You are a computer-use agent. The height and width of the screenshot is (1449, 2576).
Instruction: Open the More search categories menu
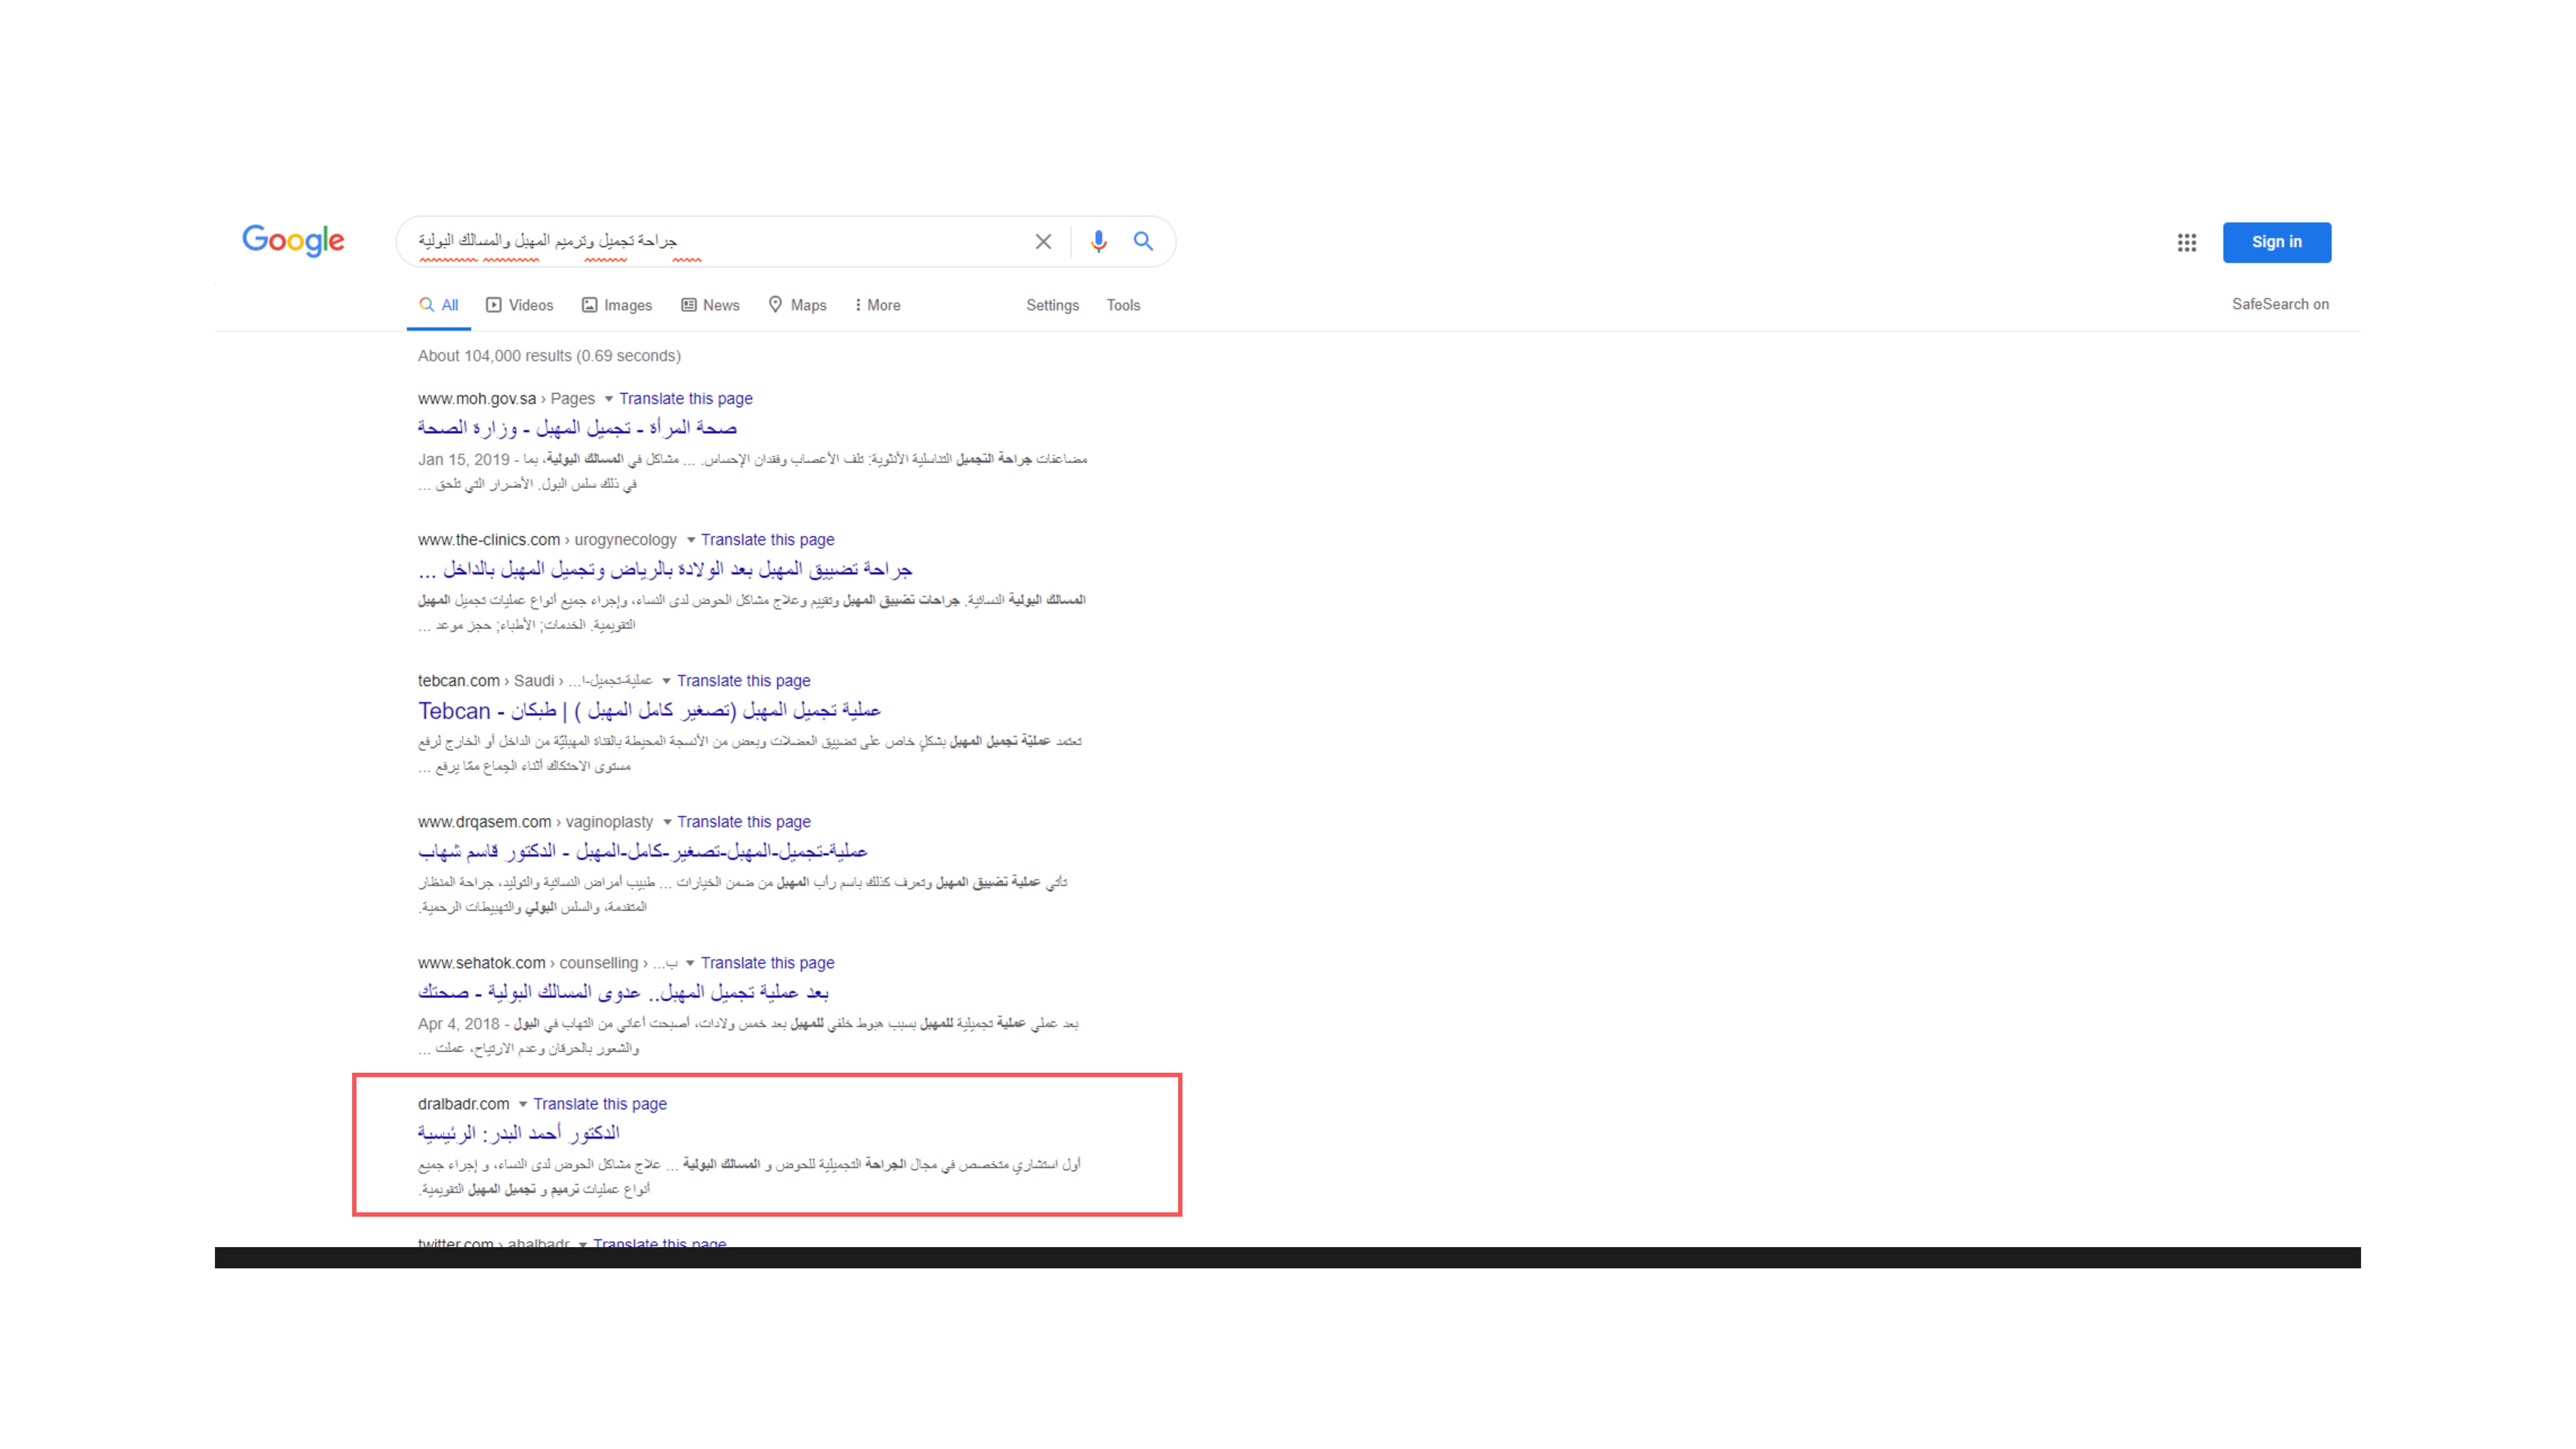pos(878,305)
